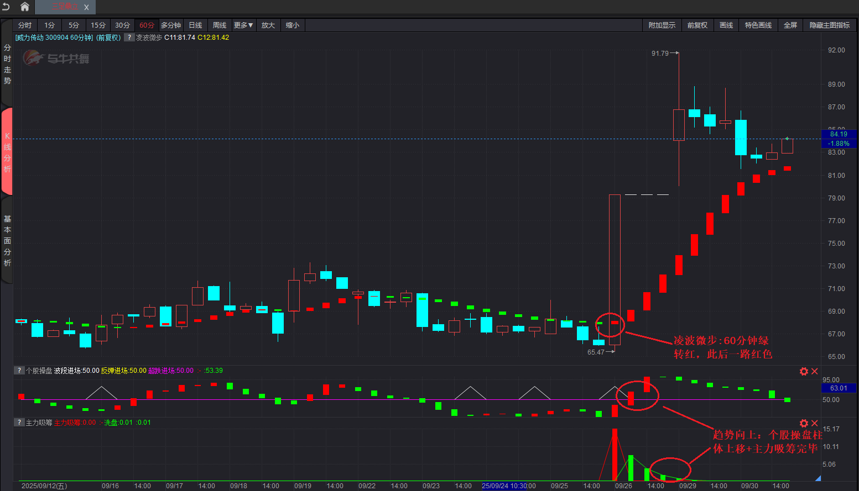Switch to 日线 daily chart period
This screenshot has height=491, width=859.
click(195, 25)
